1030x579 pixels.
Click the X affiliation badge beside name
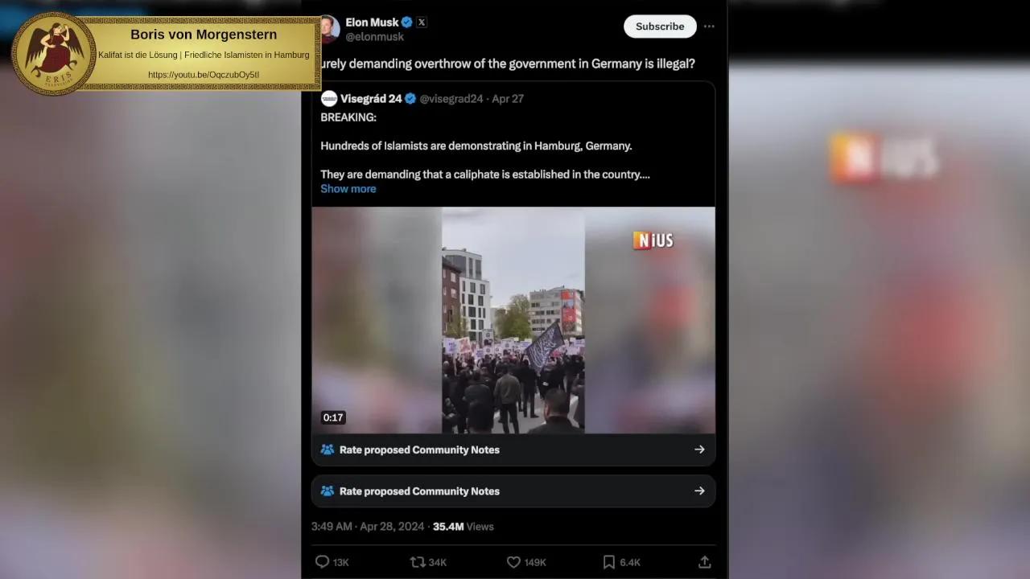coord(422,23)
